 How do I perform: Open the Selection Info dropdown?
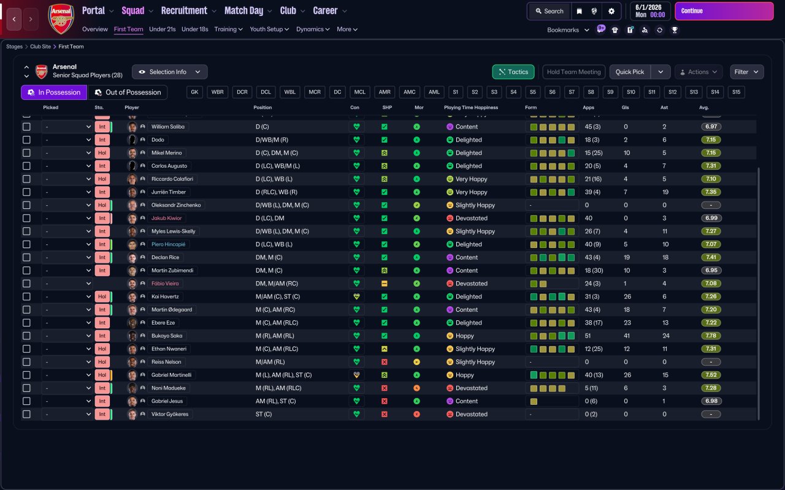170,72
